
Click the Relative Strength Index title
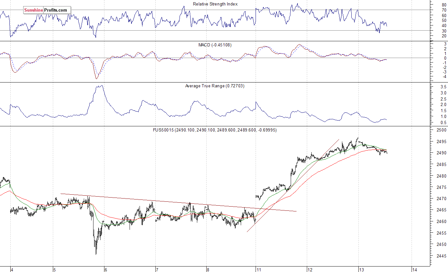click(x=215, y=4)
